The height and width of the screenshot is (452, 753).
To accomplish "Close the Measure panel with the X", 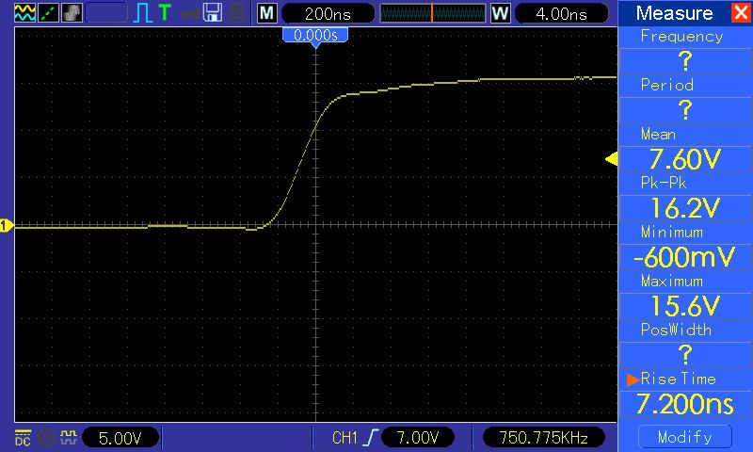I will click(x=741, y=12).
